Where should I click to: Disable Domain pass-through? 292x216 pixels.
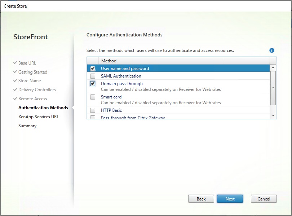pos(93,83)
